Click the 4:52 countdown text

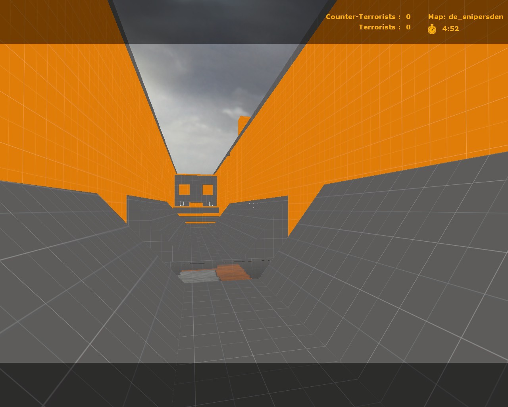coord(450,28)
